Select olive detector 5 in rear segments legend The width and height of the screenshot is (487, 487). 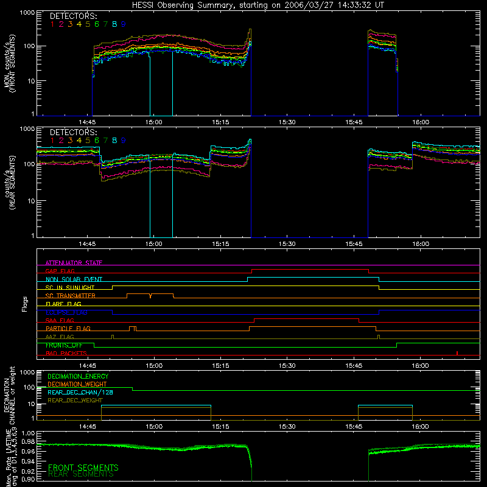pyautogui.click(x=88, y=141)
